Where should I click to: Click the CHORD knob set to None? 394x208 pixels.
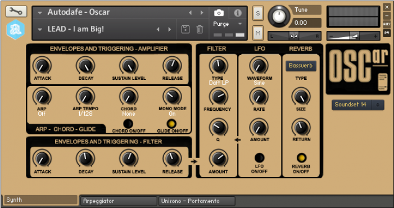point(129,97)
